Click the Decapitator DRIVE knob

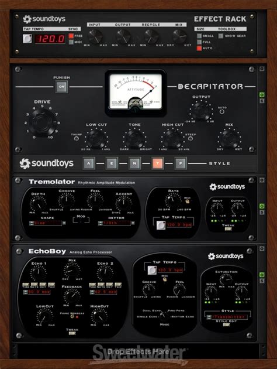click(42, 122)
